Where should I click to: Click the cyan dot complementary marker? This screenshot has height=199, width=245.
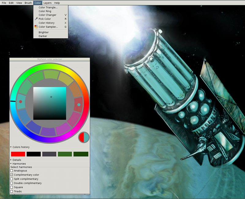[x=79, y=105]
